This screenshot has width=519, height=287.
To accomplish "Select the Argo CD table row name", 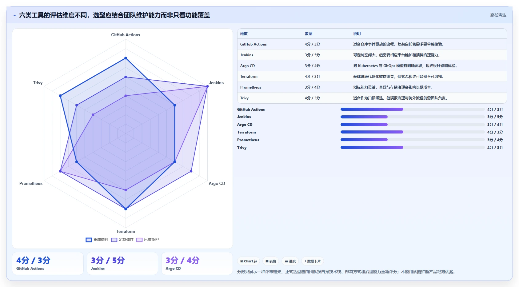I will (248, 66).
